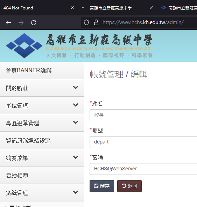Click the padlock site security icon
197x207 pixels.
96,22
